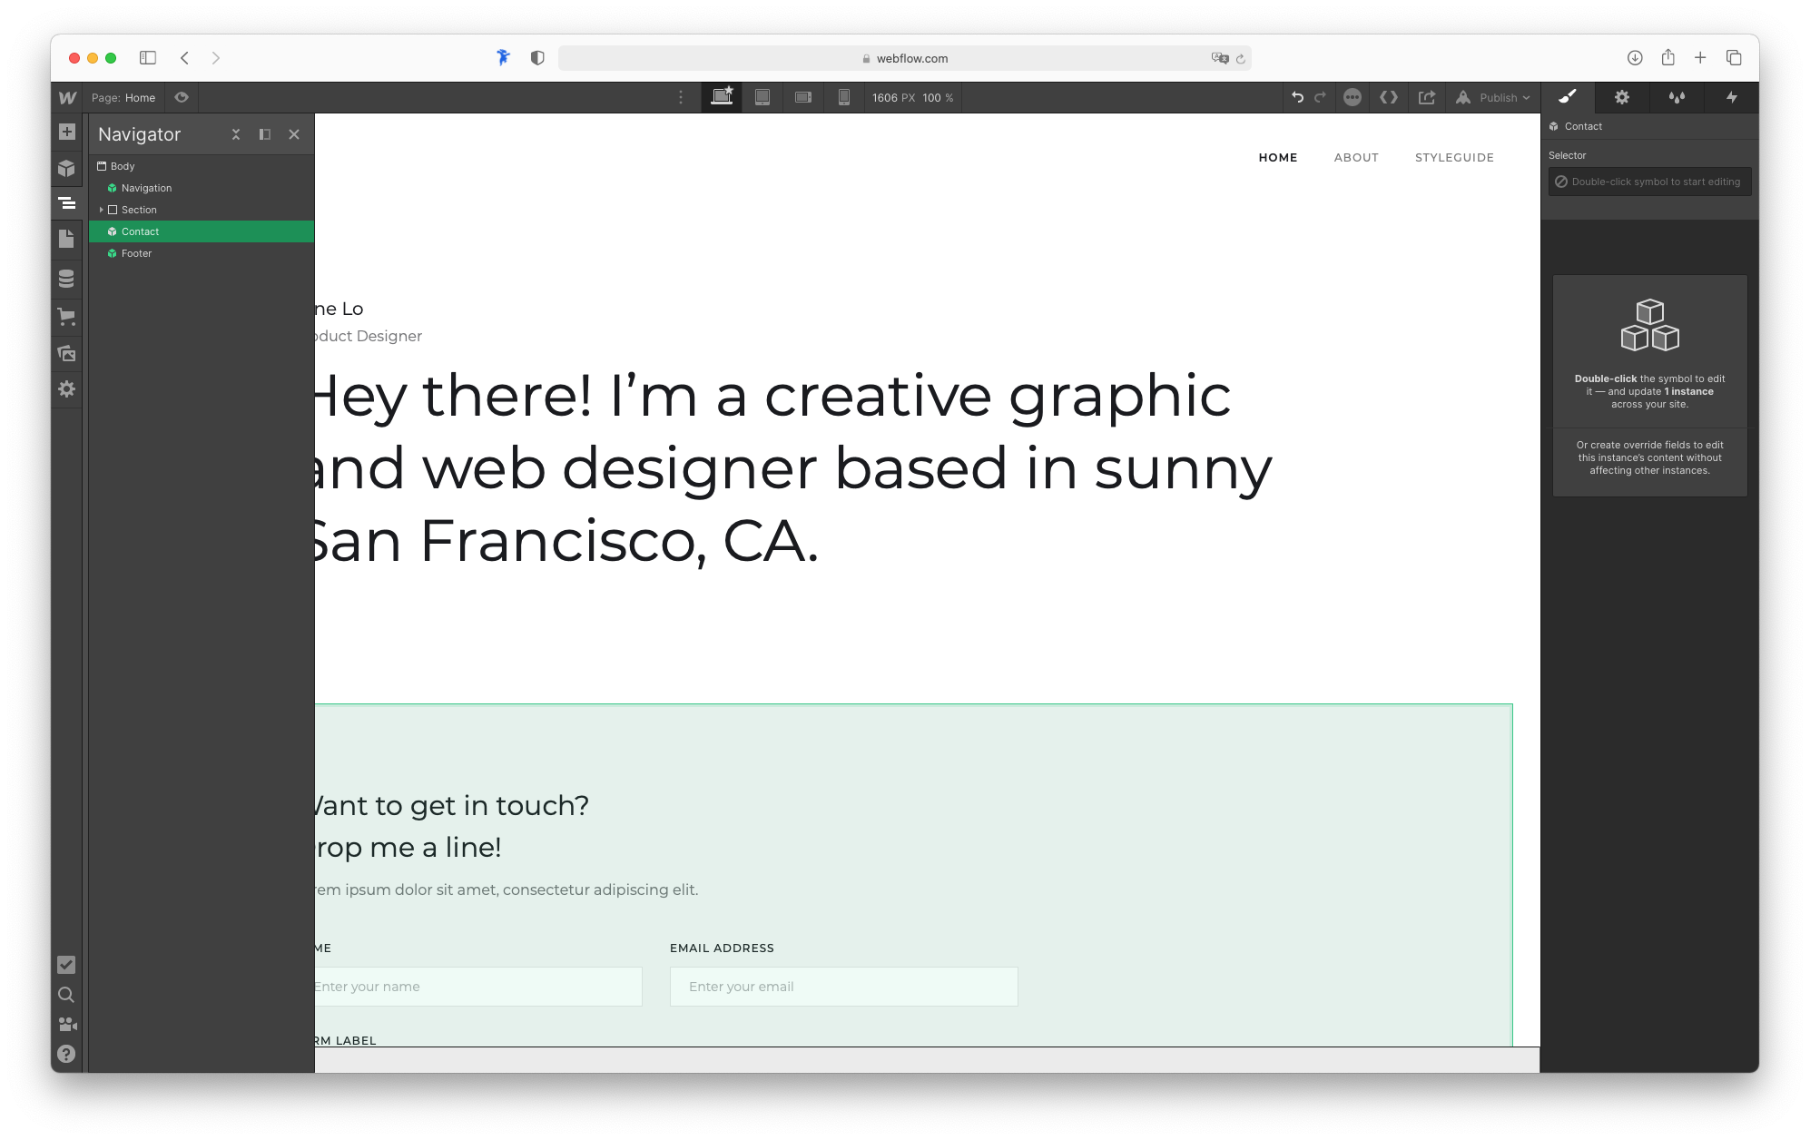The image size is (1810, 1140).
Task: Open the Page: Home page selector
Action: pyautogui.click(x=124, y=97)
